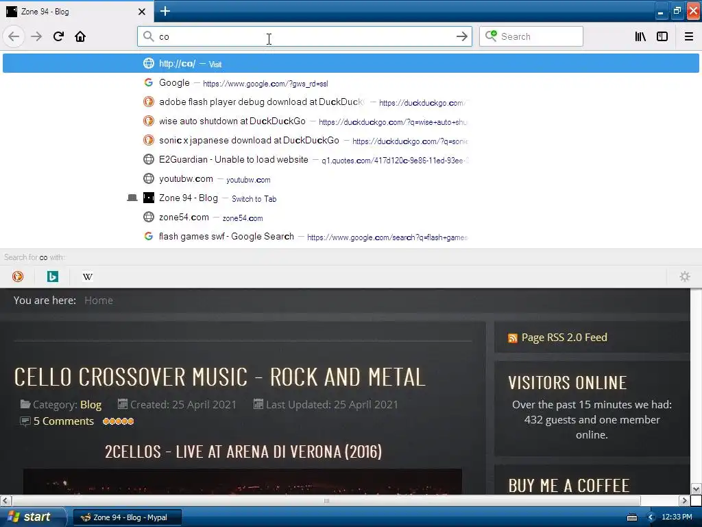Click Zone 94 - Blog - Mypal taskbar button
Viewport: 702px width, 527px height.
(x=127, y=517)
